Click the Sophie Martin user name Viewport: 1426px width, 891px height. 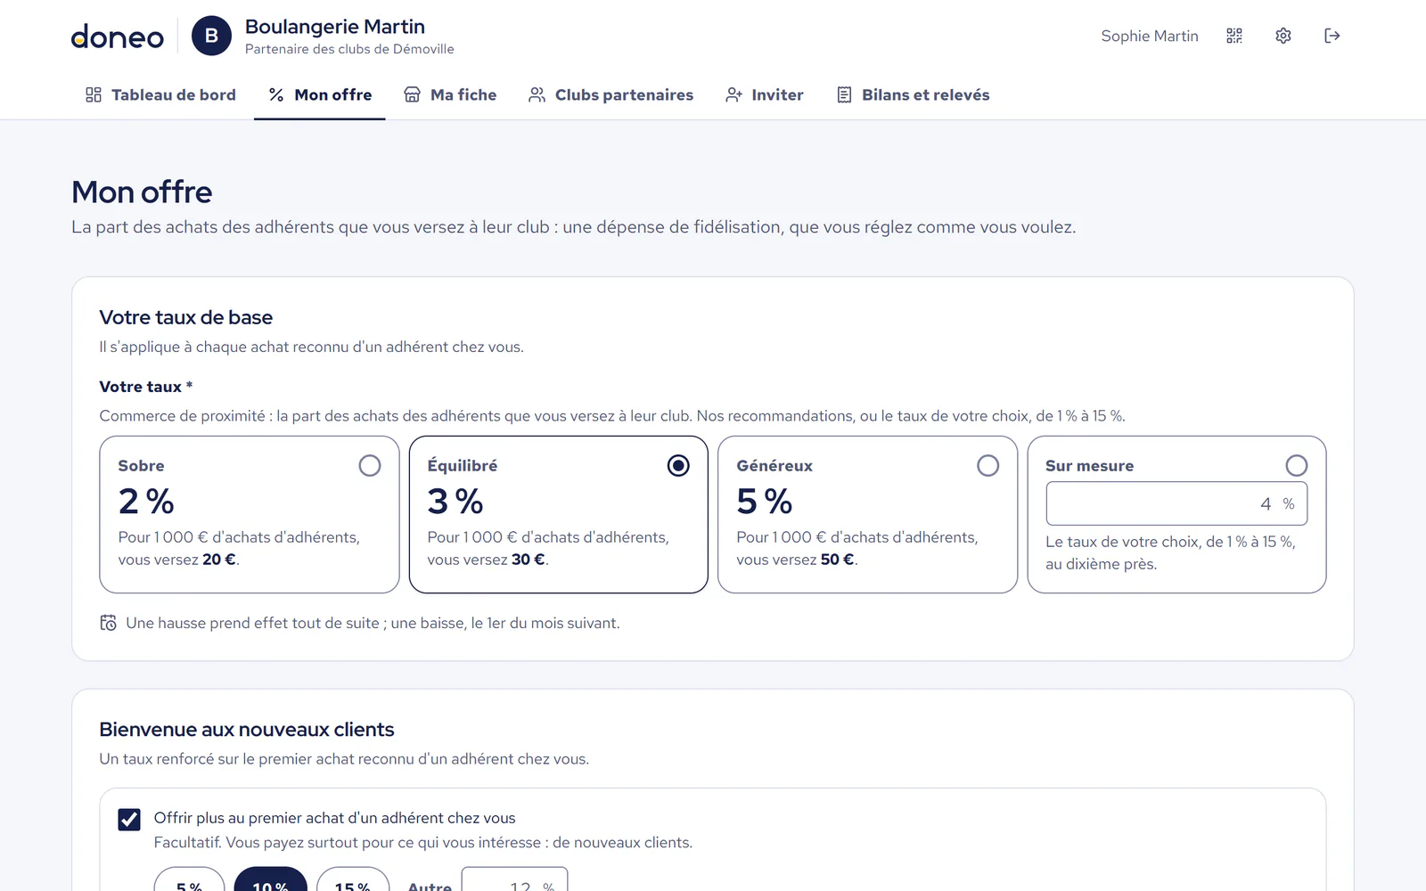pyautogui.click(x=1150, y=36)
